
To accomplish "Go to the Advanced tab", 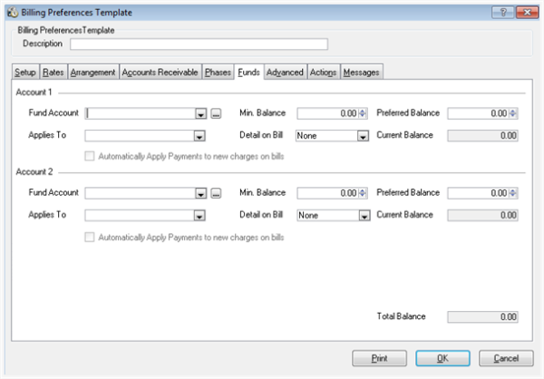I will 285,73.
